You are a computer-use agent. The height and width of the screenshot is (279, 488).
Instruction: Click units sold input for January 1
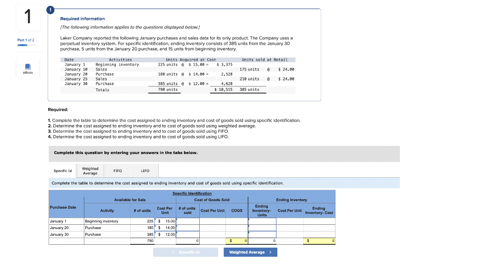click(187, 221)
